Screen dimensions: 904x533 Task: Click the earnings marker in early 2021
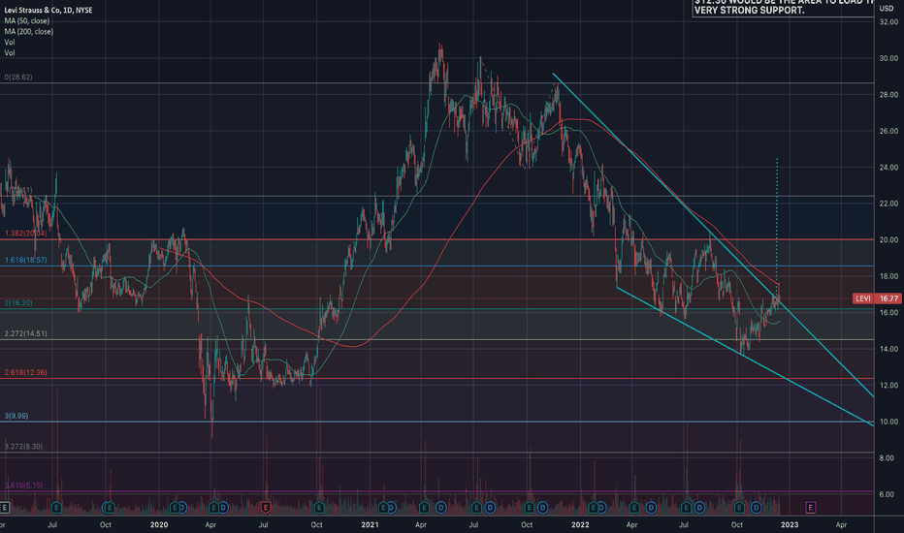coord(383,508)
